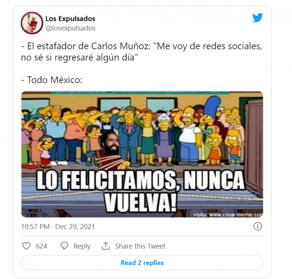Screen dimensions: 292x279
Task: Click the crear-meme.com watermark on the image
Action: tap(228, 215)
